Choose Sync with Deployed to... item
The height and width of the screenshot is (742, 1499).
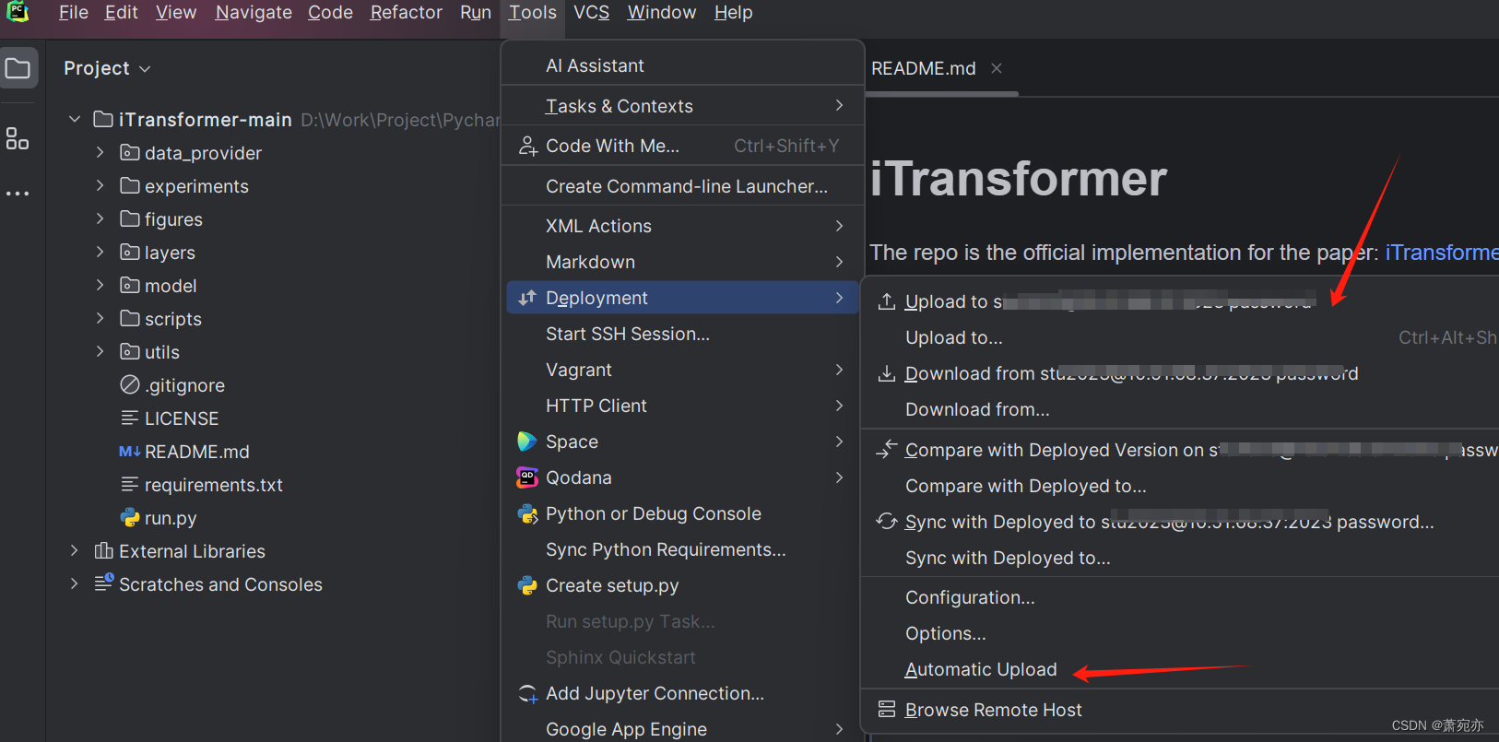[x=1008, y=558]
